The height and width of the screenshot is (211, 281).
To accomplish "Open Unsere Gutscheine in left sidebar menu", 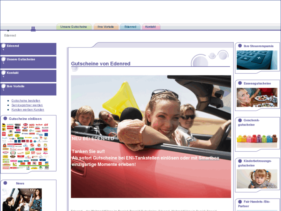I will [28, 62].
